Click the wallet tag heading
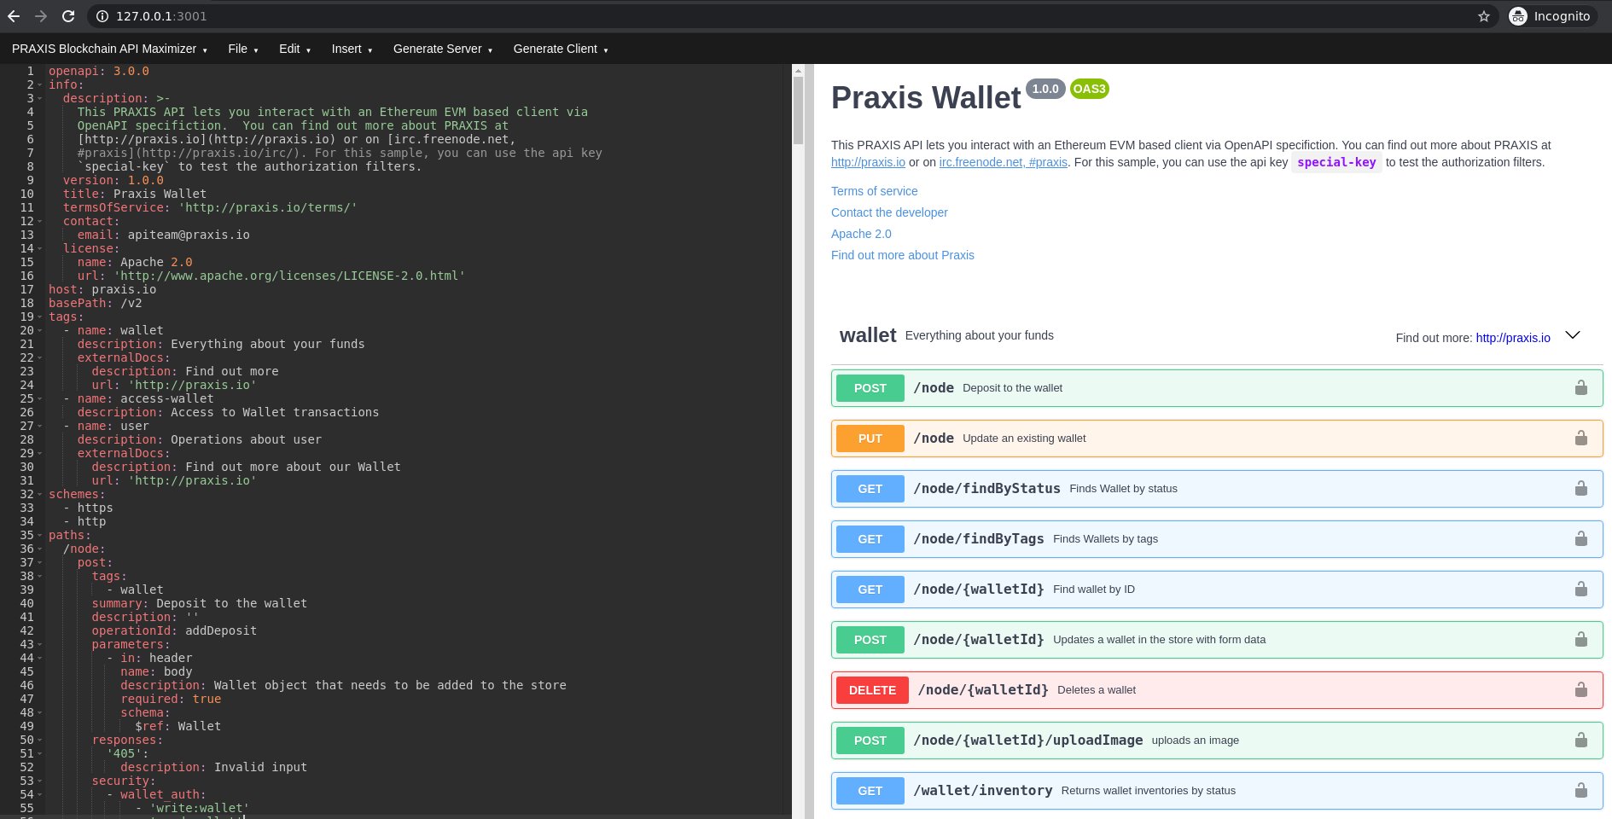The image size is (1612, 819). coord(868,335)
